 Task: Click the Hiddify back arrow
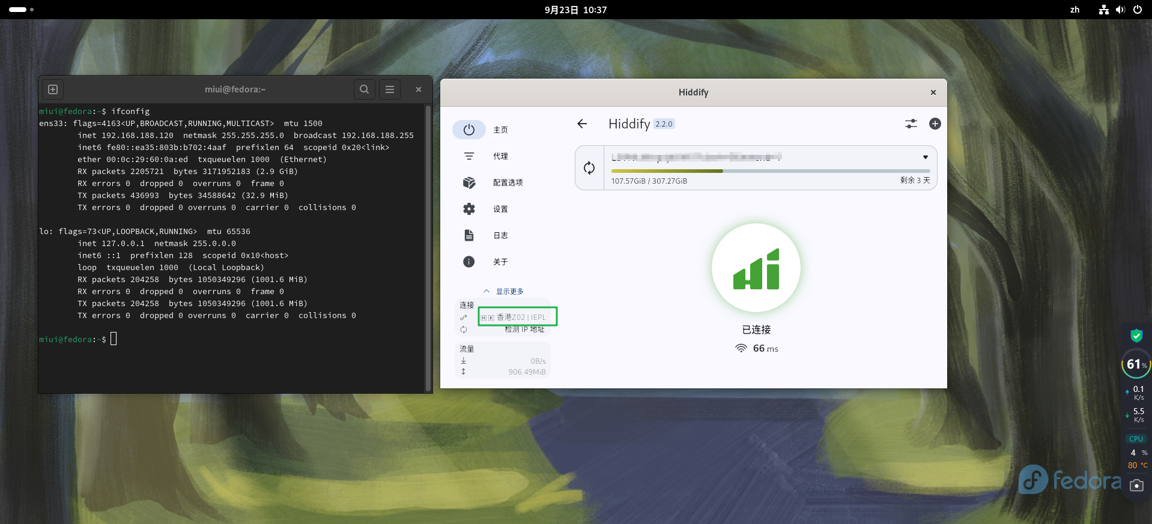tap(581, 124)
